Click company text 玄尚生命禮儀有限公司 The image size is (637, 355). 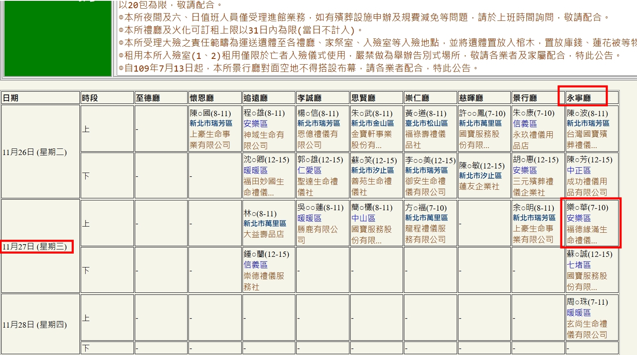(x=587, y=329)
